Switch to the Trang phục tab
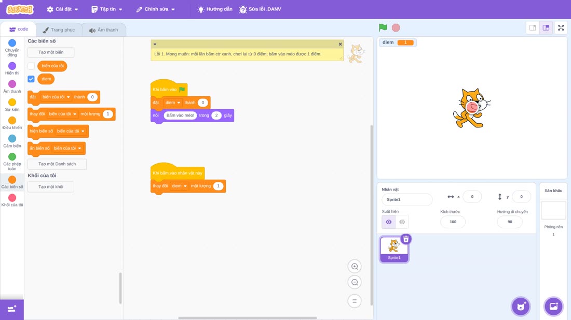 point(59,30)
